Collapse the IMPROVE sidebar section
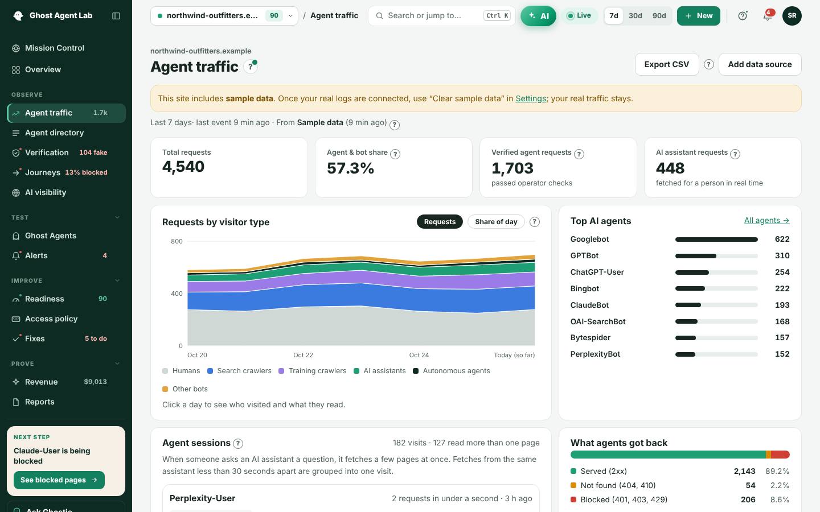 click(117, 280)
